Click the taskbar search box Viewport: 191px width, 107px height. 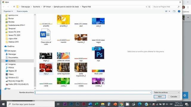point(31,104)
